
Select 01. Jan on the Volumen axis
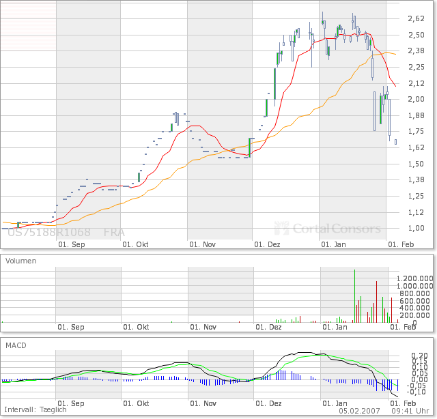tap(335, 327)
